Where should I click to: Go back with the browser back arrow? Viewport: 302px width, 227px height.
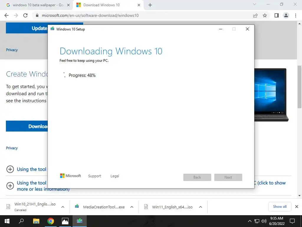tap(6, 15)
